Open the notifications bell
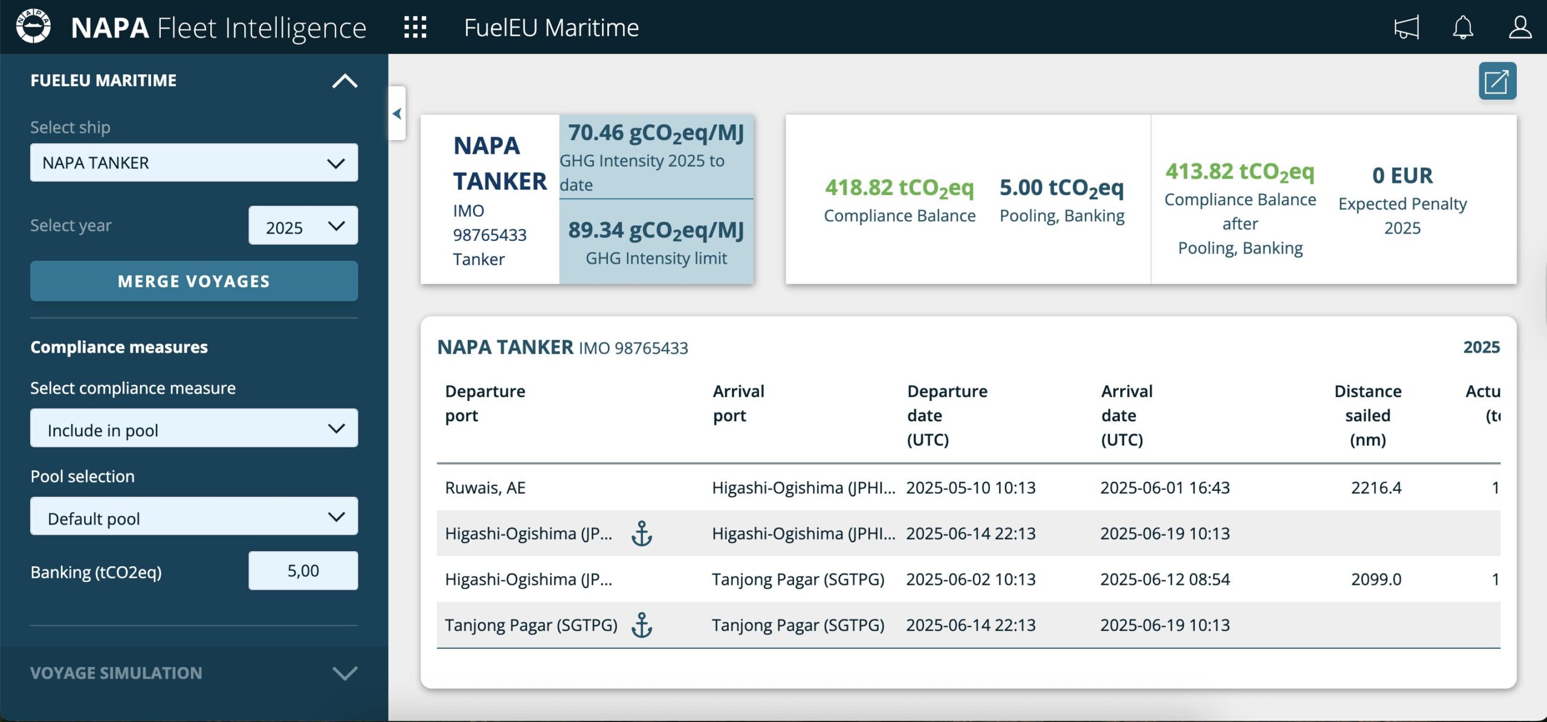Image resolution: width=1547 pixels, height=722 pixels. pos(1463,27)
